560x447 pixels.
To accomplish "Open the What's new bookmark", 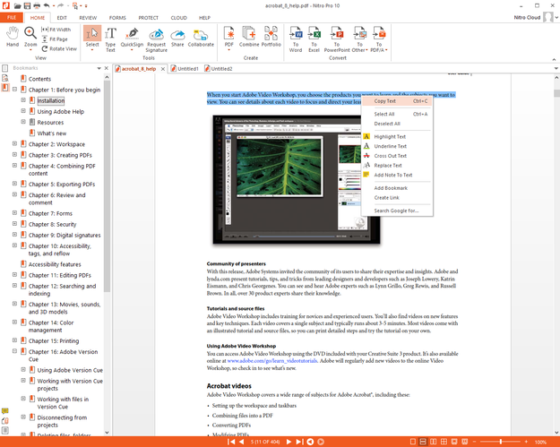I will pos(52,133).
